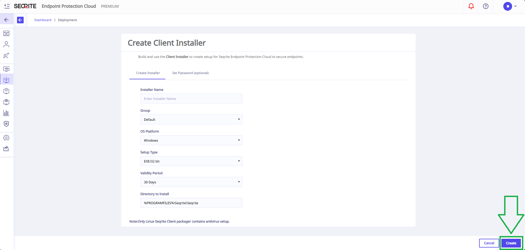Open the monitor with shield icon
Image resolution: width=525 pixels, height=250 pixels.
[6, 91]
